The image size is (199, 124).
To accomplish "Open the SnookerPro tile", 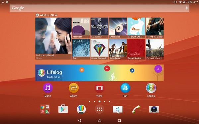I will pyautogui.click(x=118, y=28).
